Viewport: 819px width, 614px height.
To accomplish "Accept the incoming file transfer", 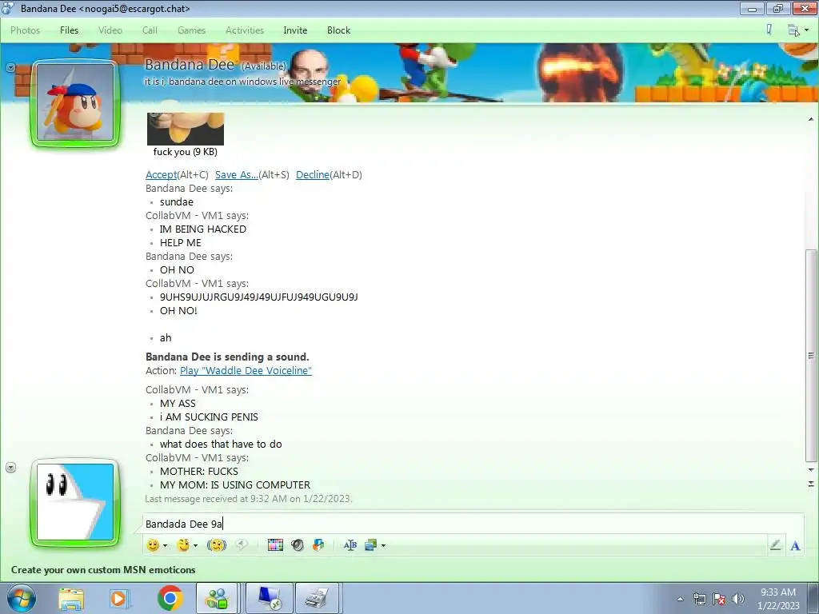I will click(x=161, y=175).
